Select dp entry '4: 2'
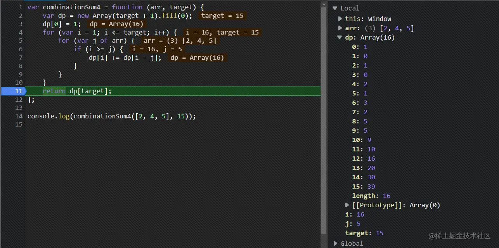Screen dimensions: 499x248 [x=360, y=84]
